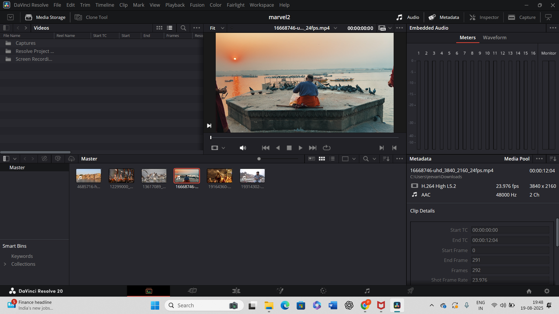Screen dimensions: 559x314
Task: Select the 4685716 clip thumbnail
Action: pyautogui.click(x=89, y=176)
